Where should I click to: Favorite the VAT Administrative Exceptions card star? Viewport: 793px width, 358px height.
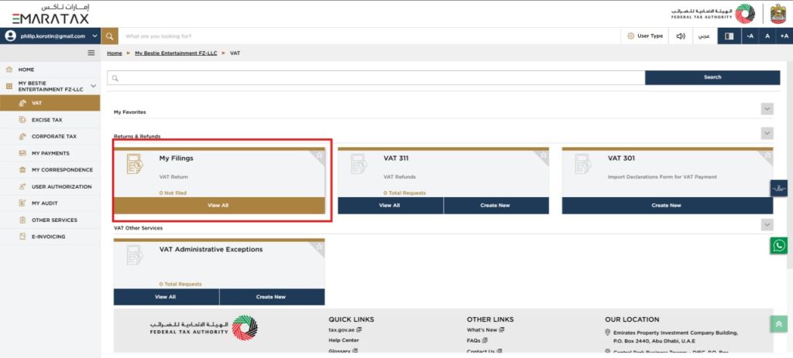(x=319, y=247)
